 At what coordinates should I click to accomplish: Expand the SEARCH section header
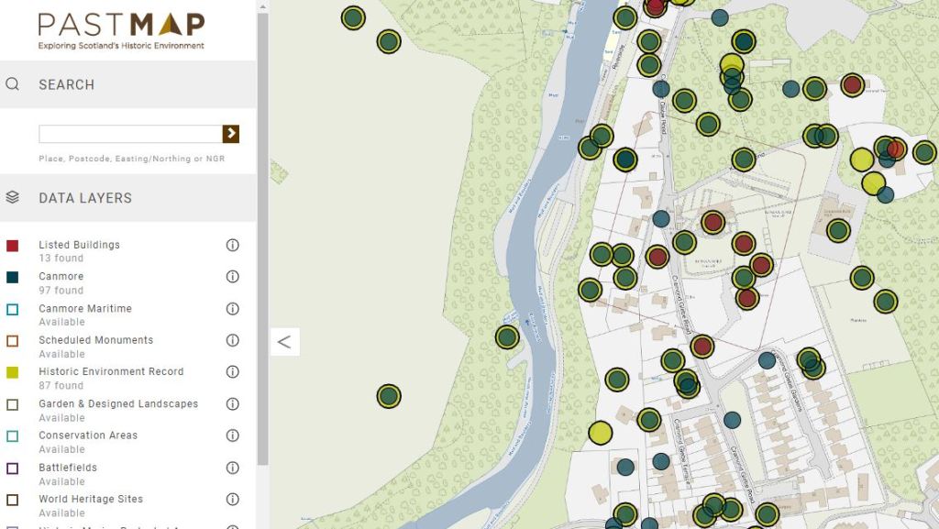128,84
